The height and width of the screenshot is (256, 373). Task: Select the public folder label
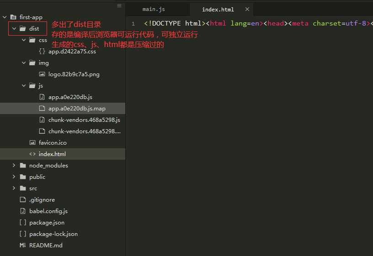tap(37, 177)
